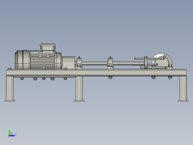Select the long horizontal frame beam
This screenshot has height=145, width=193.
pyautogui.click(x=96, y=72)
